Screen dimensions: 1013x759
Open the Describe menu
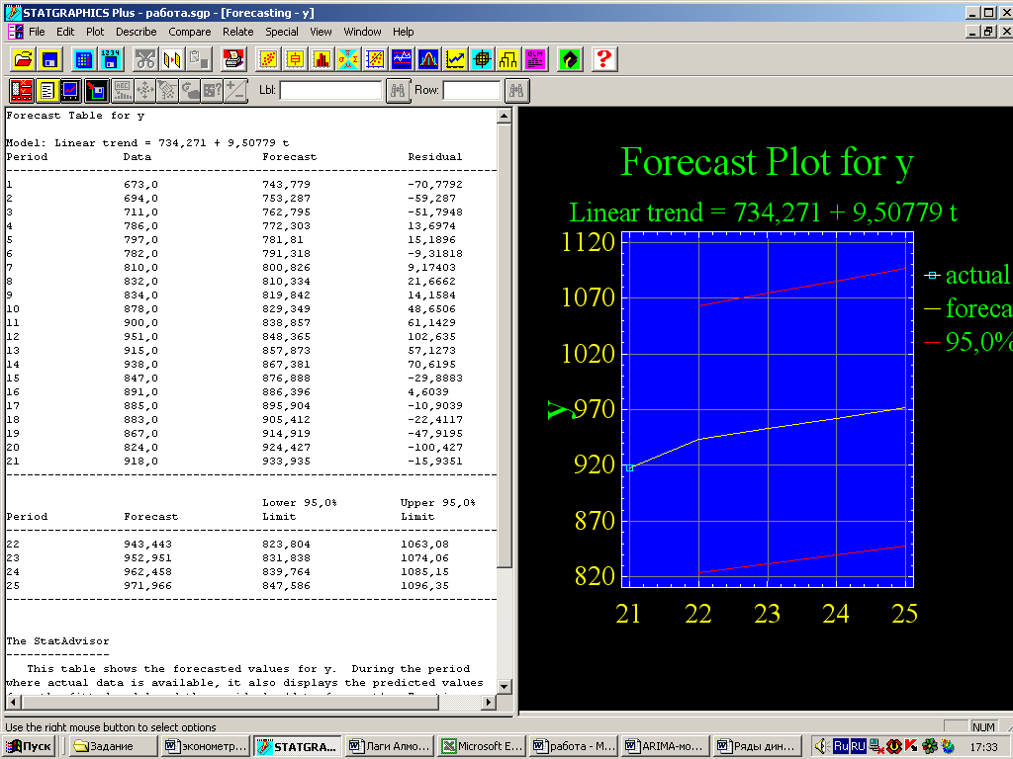(137, 32)
